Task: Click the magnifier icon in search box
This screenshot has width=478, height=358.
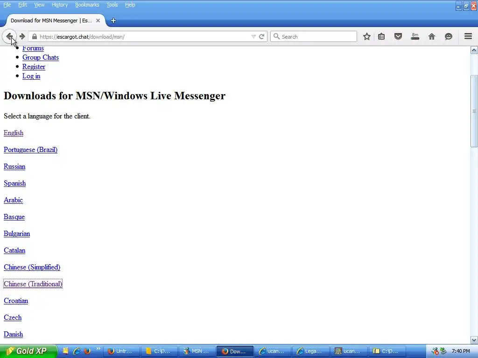Action: point(276,36)
